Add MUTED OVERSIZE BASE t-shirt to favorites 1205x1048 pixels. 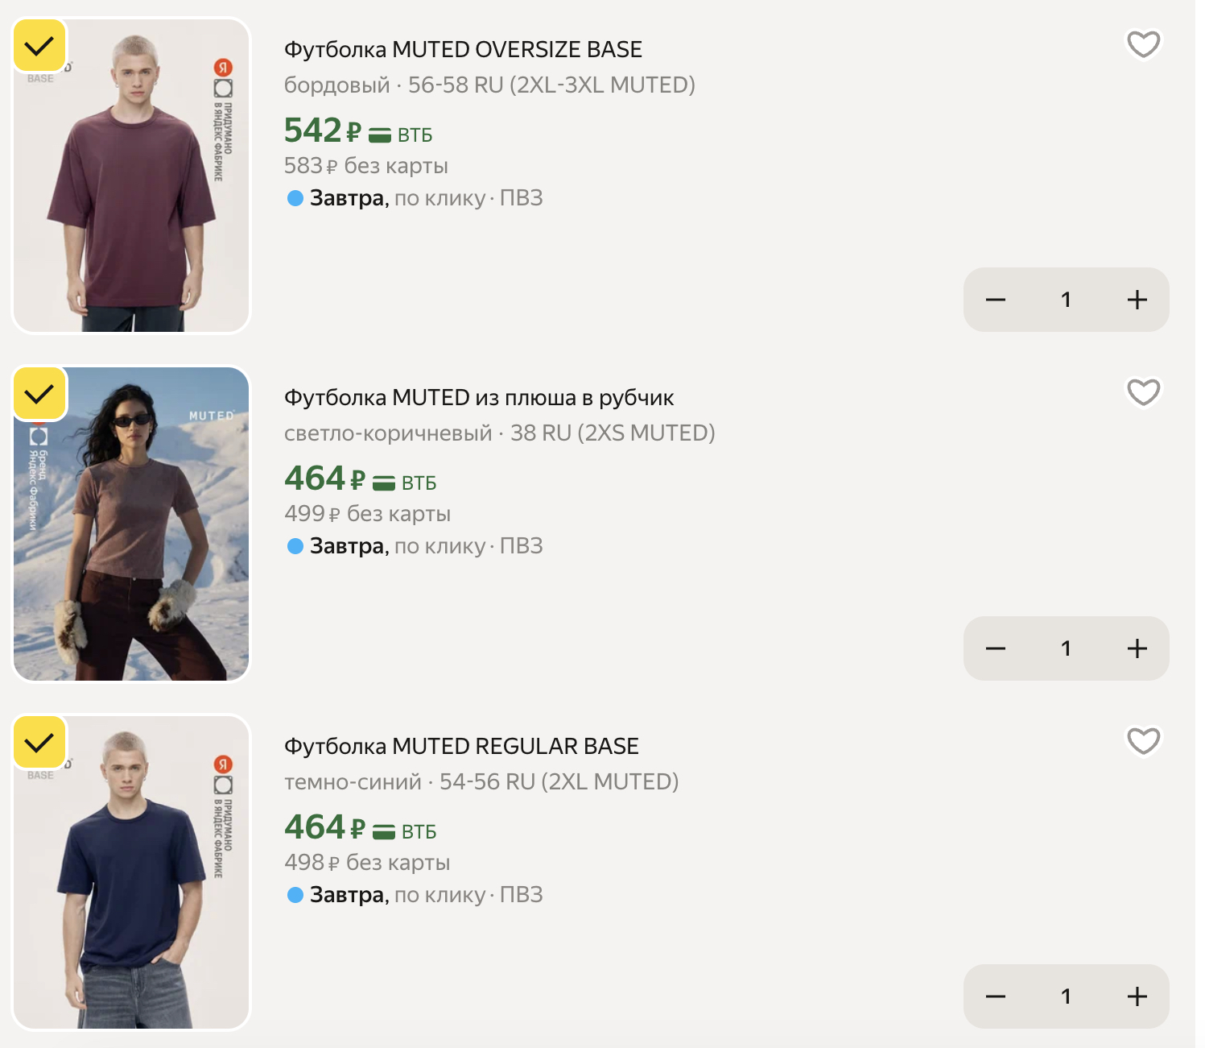coord(1143,44)
